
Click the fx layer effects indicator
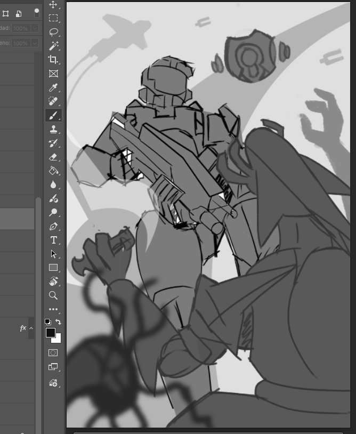(23, 328)
